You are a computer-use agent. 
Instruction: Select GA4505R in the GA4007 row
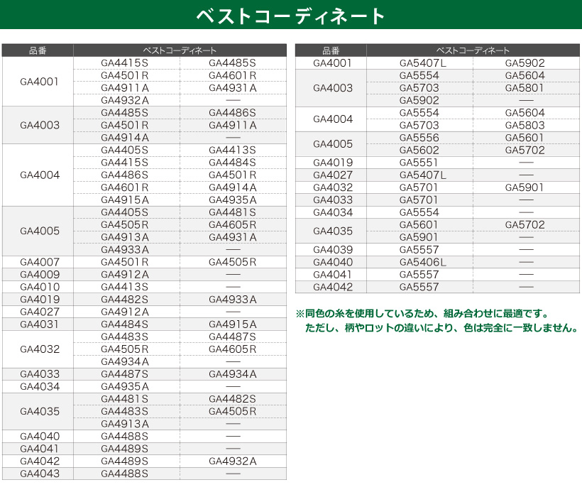tap(232, 262)
